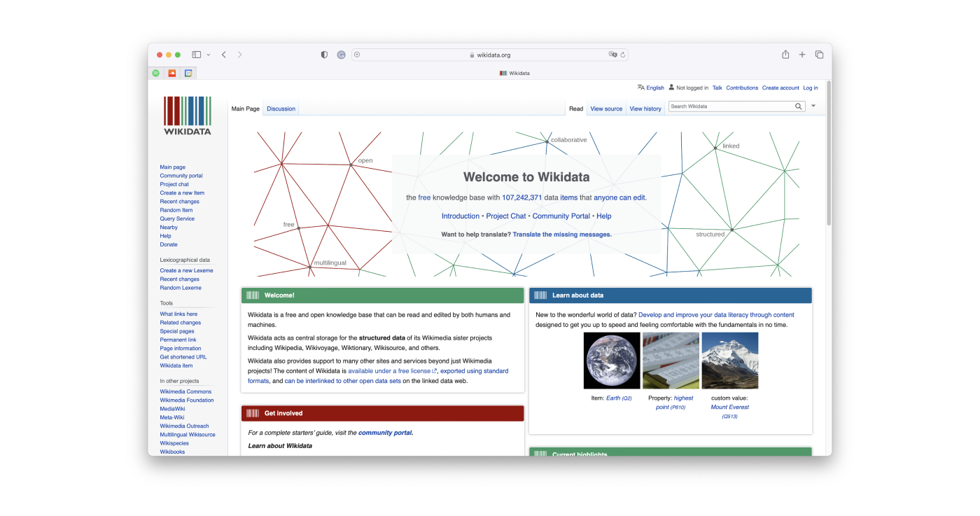Viewport: 980px width, 516px height.
Task: Open the Share icon in Safari toolbar
Action: (x=785, y=55)
